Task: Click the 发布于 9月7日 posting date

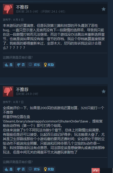Action: pos(13,102)
